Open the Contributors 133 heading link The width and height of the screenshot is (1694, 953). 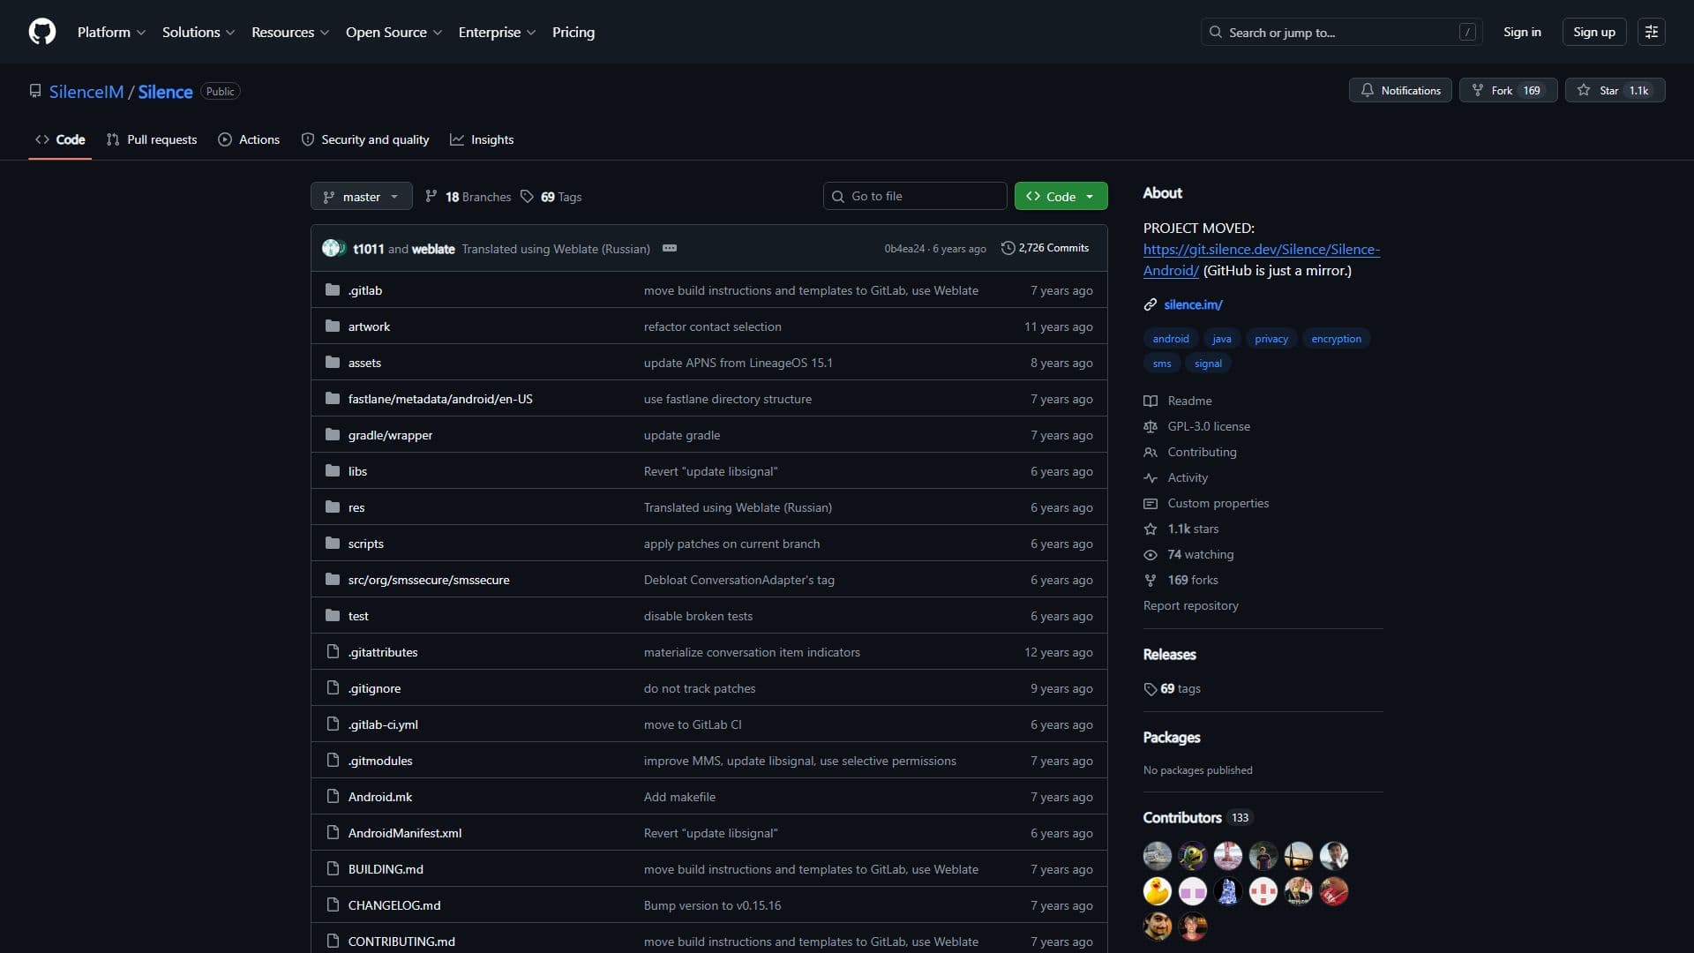tap(1197, 817)
